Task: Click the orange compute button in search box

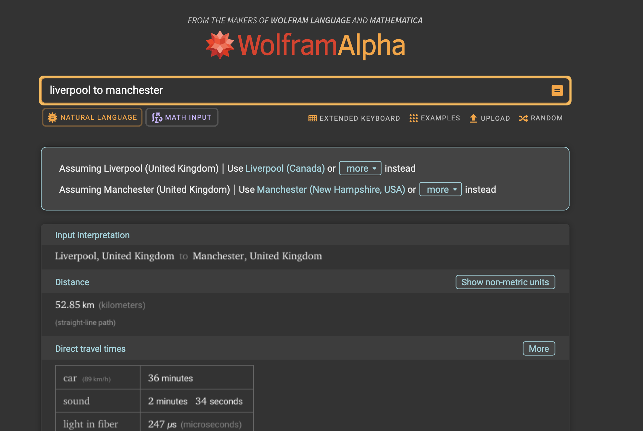Action: coord(557,91)
